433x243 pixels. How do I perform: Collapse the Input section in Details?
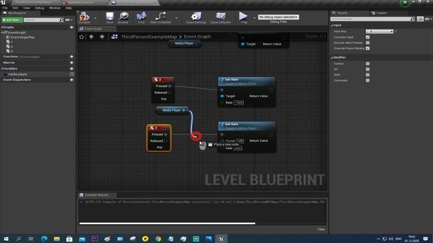click(332, 26)
